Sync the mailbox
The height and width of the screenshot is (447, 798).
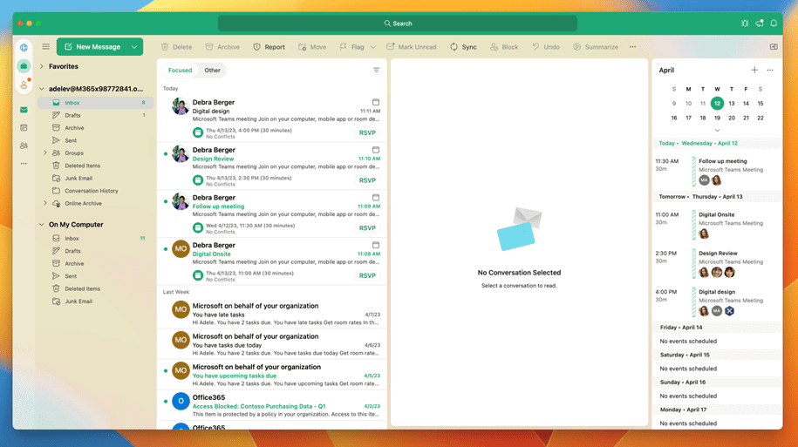(463, 47)
